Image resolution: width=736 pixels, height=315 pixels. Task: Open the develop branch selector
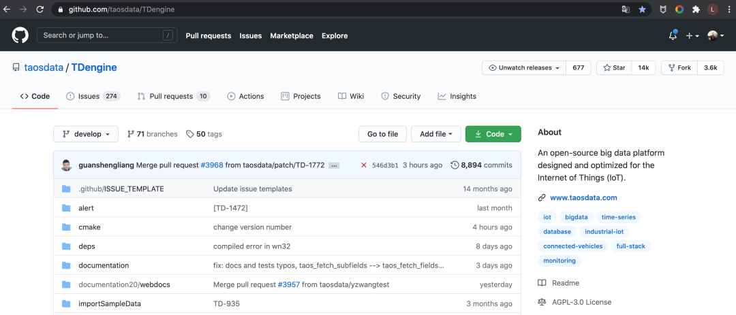click(86, 134)
